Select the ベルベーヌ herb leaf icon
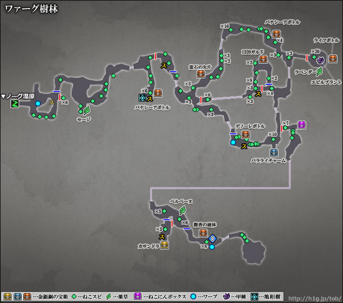The width and height of the screenshot is (343, 303). (183, 211)
